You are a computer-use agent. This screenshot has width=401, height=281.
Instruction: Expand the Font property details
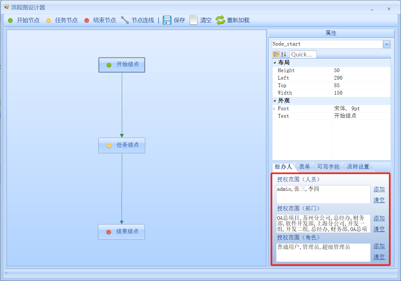[x=274, y=108]
